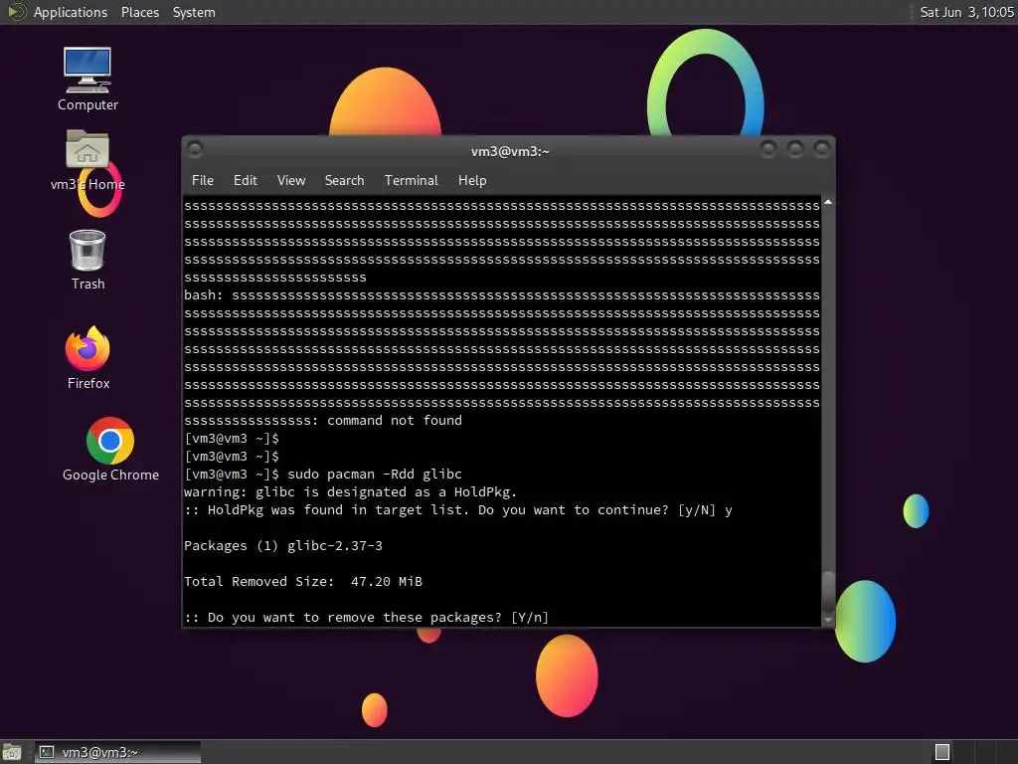Open the Terminal menu in the menubar

coord(411,181)
